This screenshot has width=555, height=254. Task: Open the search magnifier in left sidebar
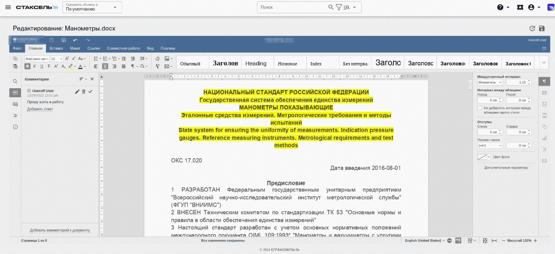click(x=15, y=81)
